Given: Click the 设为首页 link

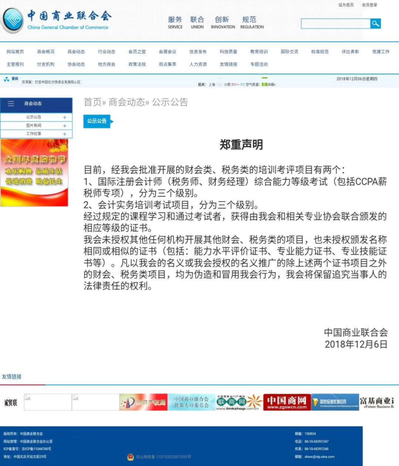Looking at the screenshot, I should pos(346,5).
